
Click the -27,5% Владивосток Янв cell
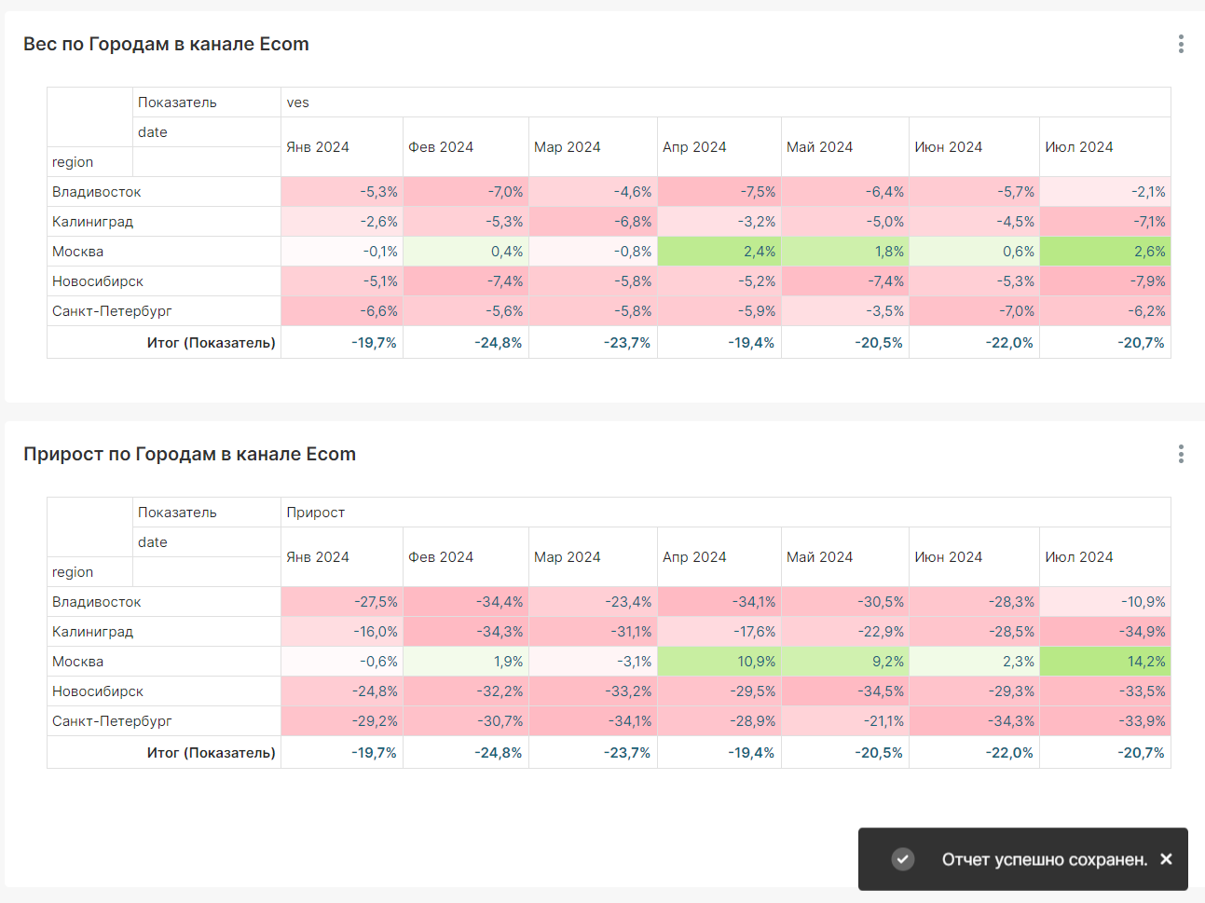click(342, 602)
